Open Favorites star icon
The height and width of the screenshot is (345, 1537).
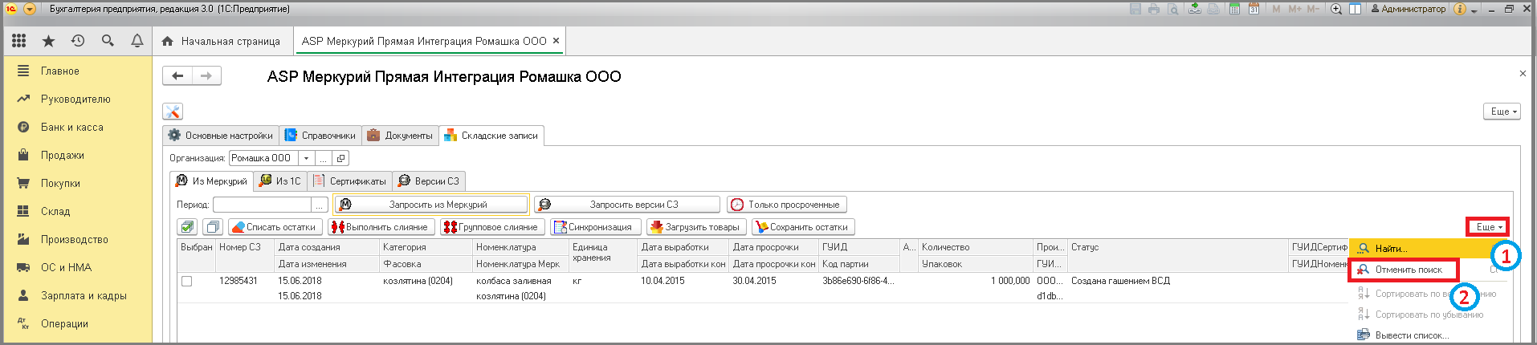pos(48,41)
